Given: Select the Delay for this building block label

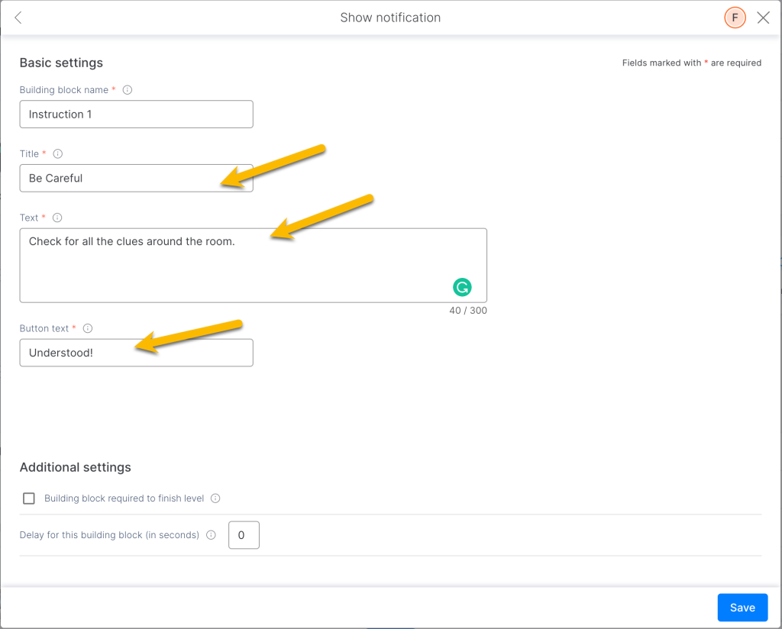Looking at the screenshot, I should click(x=109, y=535).
